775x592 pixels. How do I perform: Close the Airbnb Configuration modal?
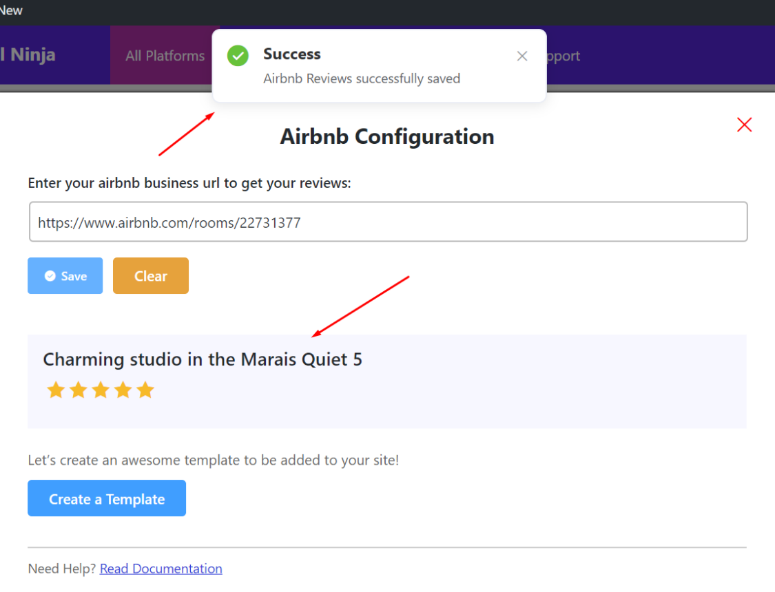(744, 125)
